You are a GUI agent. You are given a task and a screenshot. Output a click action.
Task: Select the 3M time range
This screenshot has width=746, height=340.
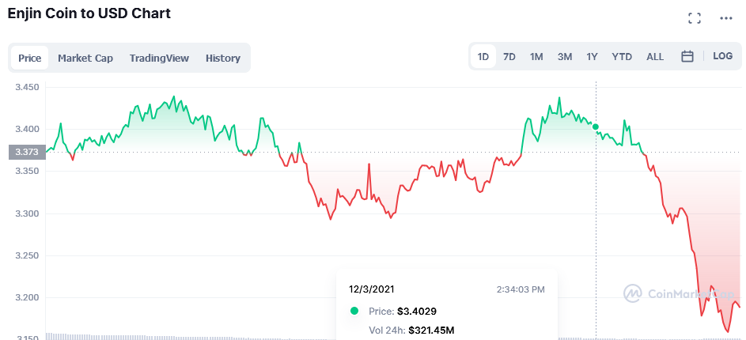tap(564, 57)
